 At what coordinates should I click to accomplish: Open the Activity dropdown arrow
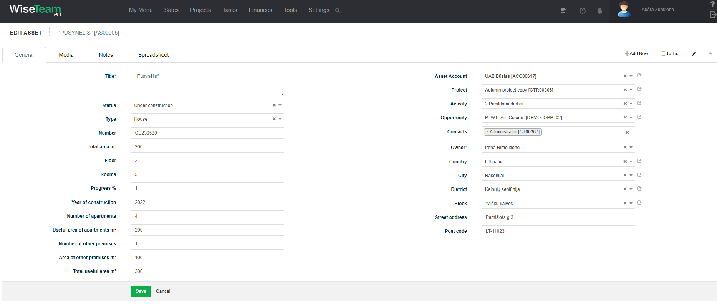[631, 104]
